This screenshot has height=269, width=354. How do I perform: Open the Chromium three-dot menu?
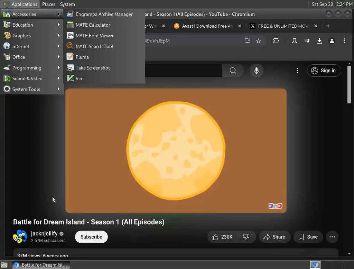(344, 41)
